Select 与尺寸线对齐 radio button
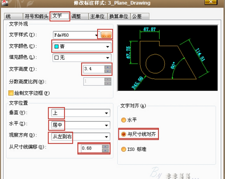Viewport: 225px width, 179px height. click(x=124, y=134)
